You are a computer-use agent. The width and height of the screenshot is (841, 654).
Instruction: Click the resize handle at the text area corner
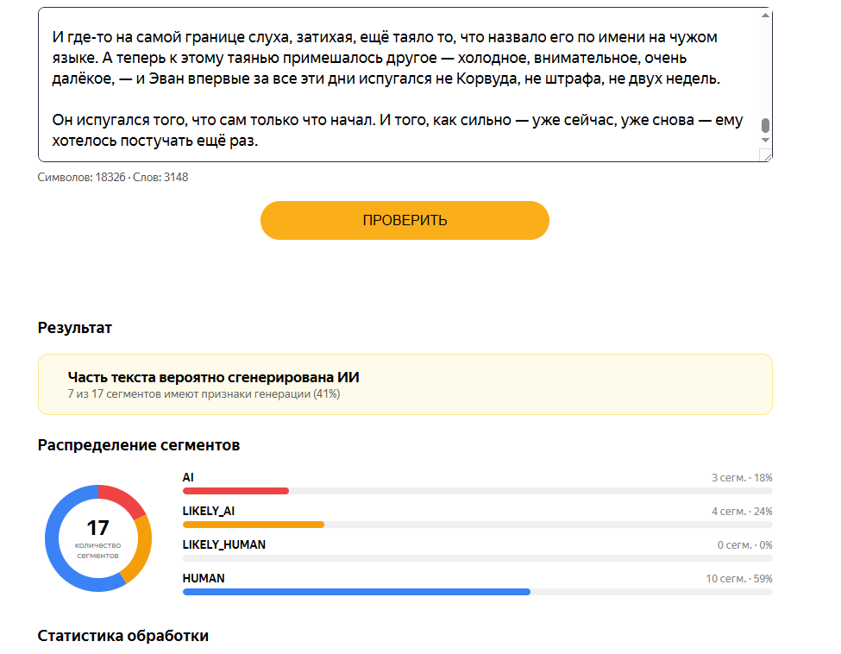pyautogui.click(x=767, y=156)
